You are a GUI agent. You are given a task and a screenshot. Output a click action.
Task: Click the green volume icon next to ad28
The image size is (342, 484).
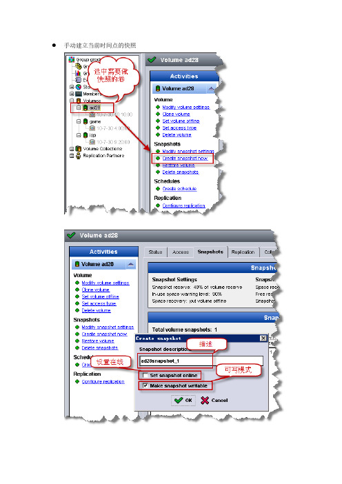[x=85, y=108]
